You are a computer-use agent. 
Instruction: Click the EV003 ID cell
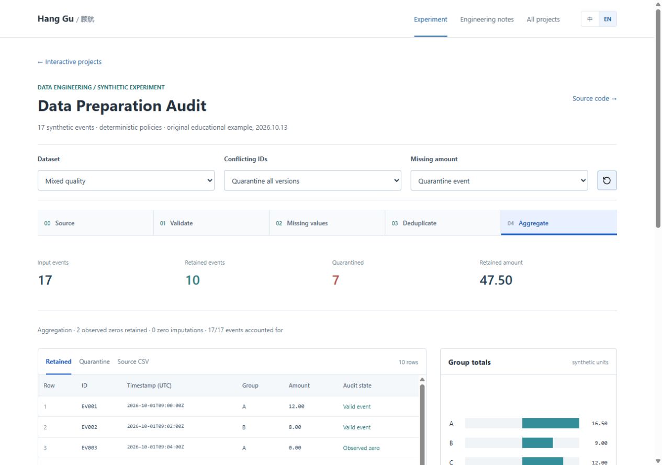[x=89, y=448]
